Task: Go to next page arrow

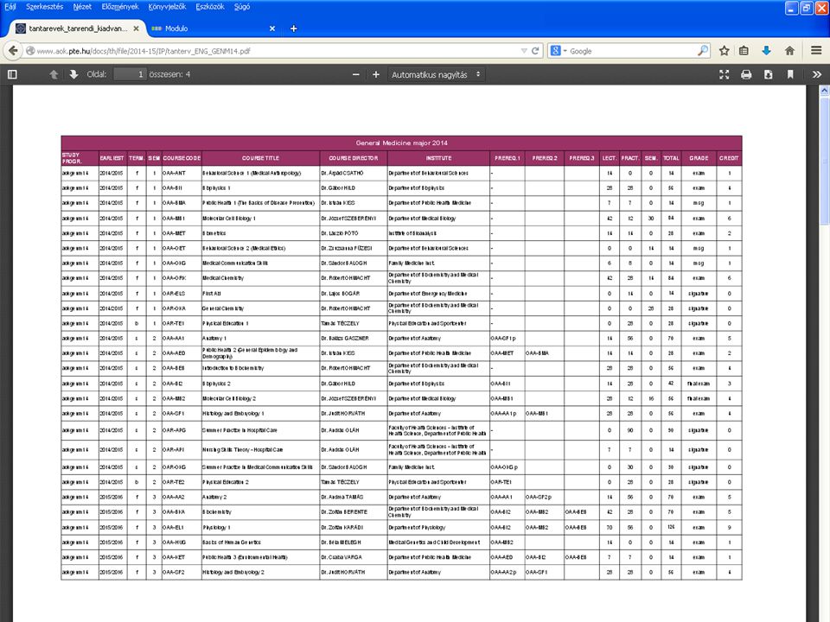Action: point(73,74)
